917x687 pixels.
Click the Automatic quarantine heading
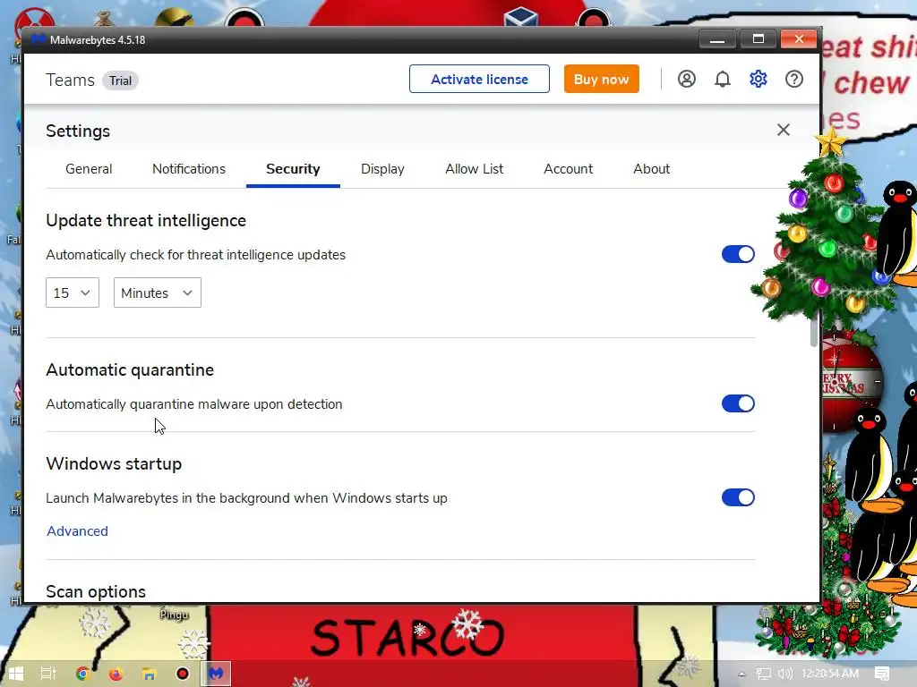coord(130,369)
